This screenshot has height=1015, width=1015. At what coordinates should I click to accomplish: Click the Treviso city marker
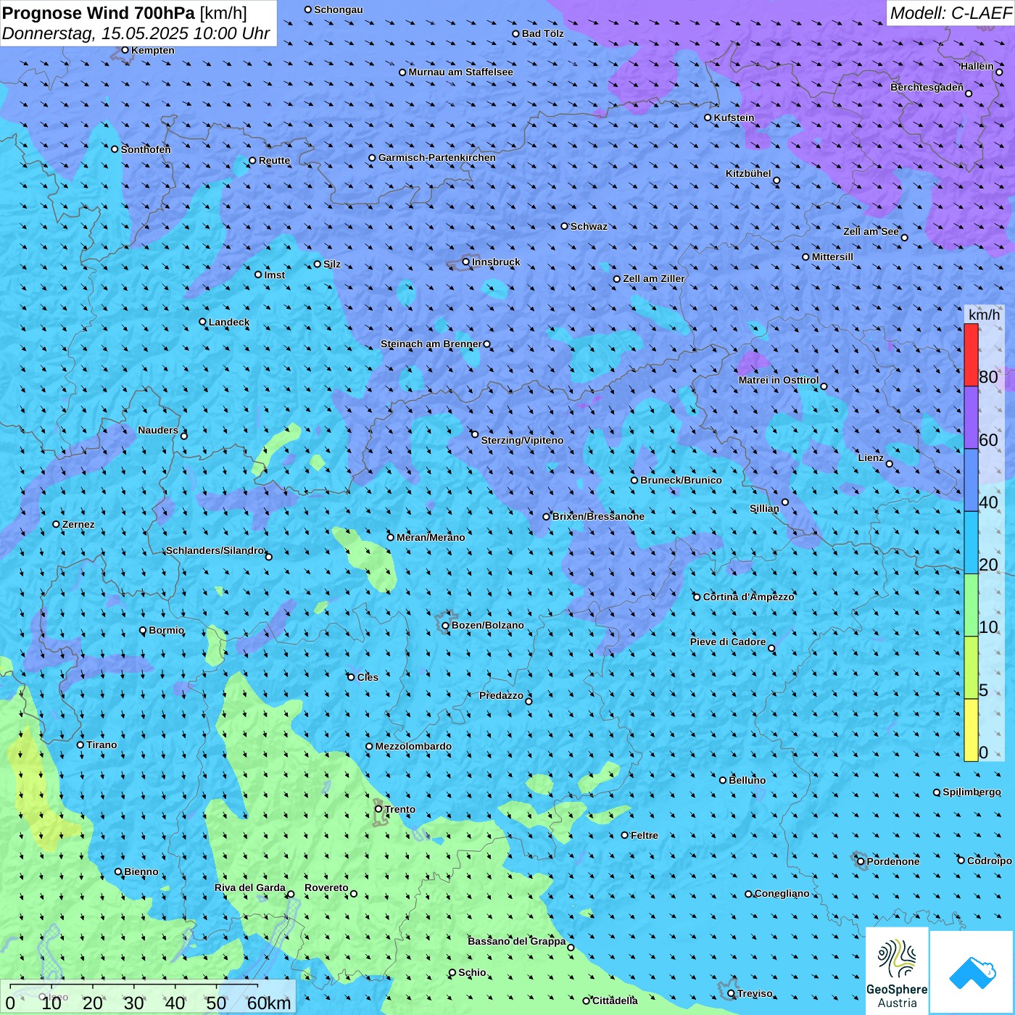[732, 993]
